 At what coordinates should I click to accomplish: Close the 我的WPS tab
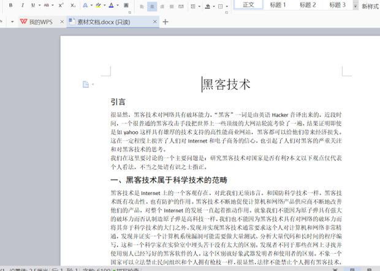(62, 22)
